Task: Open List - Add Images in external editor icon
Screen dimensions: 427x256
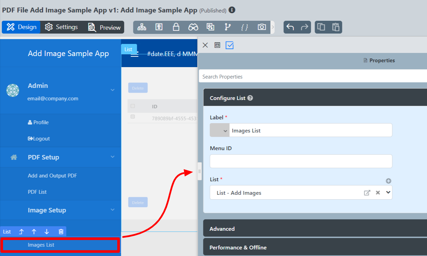Action: [x=367, y=193]
